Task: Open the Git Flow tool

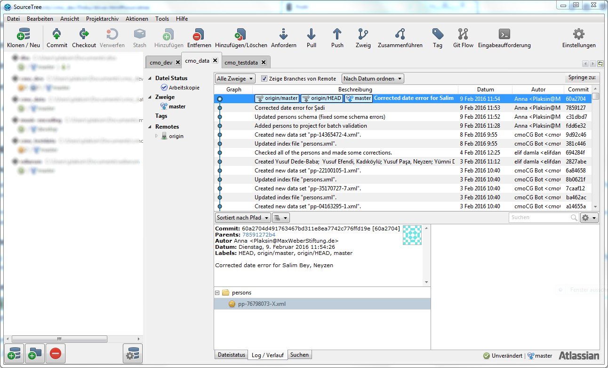Action: [463, 34]
